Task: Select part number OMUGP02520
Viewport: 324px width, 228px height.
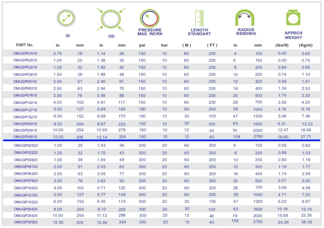Action: pos(26,146)
